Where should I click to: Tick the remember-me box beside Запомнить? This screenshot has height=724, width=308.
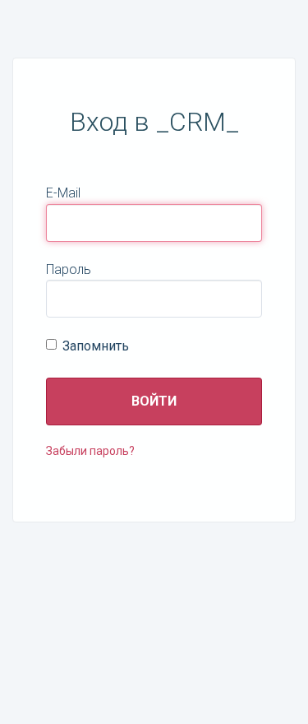(x=51, y=345)
